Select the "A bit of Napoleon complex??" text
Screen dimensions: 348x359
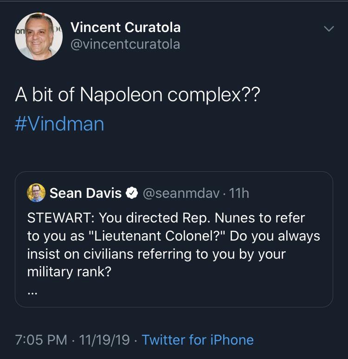137,95
